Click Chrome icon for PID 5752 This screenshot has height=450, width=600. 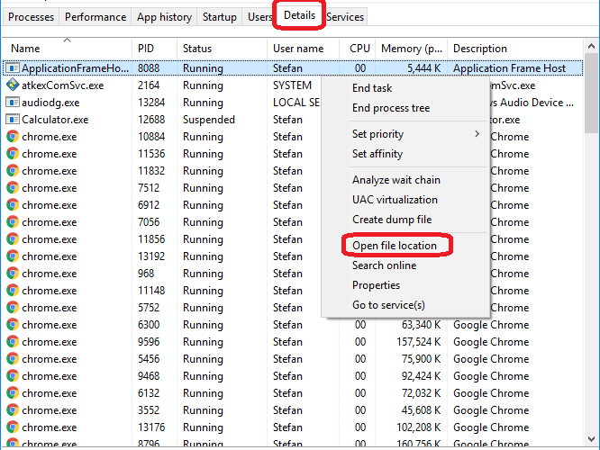pyautogui.click(x=13, y=308)
